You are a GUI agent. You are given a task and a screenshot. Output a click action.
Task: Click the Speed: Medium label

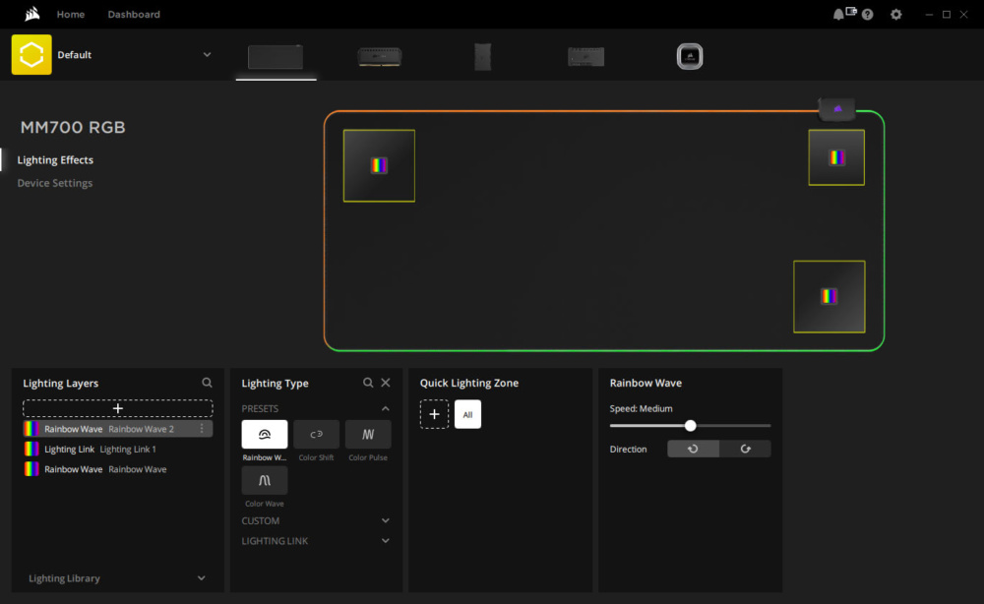[641, 408]
